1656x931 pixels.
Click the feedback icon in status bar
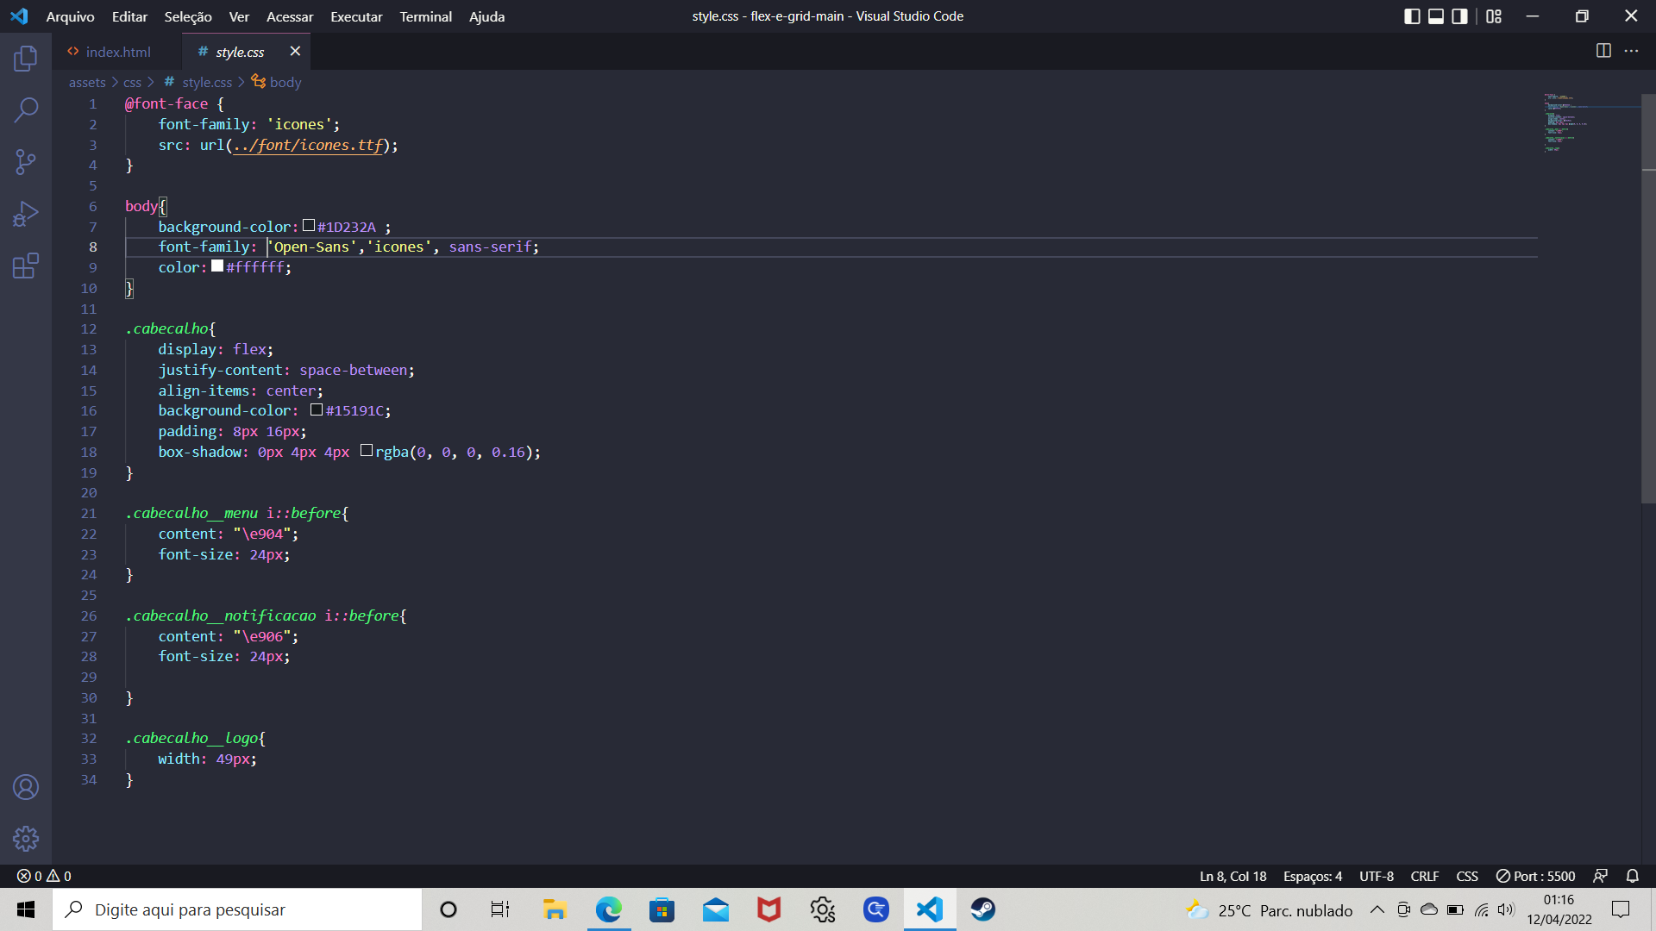[x=1600, y=876]
